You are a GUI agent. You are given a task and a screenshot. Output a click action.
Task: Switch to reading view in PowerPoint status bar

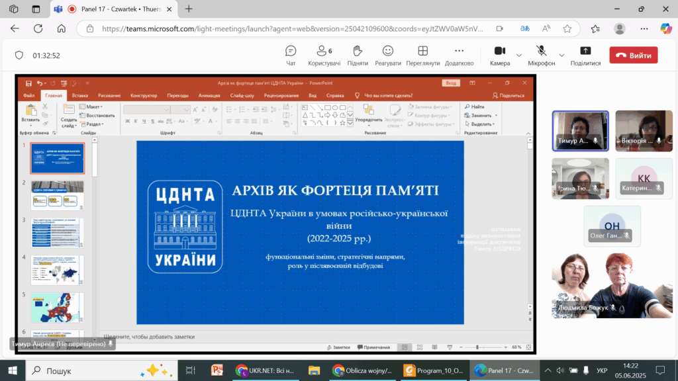point(434,347)
